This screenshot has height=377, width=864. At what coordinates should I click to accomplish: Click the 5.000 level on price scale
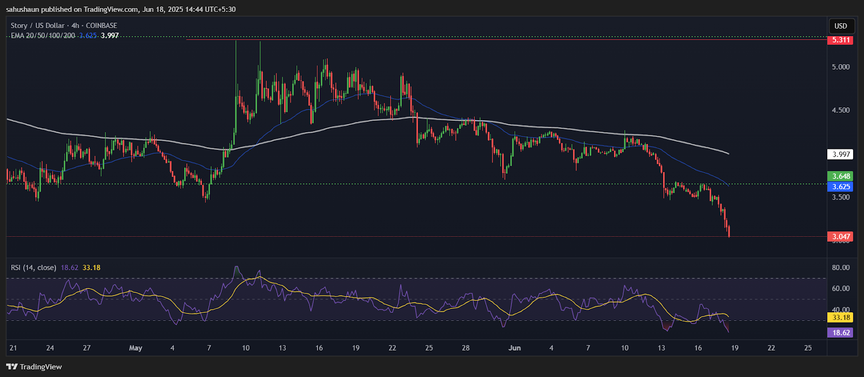(x=841, y=67)
